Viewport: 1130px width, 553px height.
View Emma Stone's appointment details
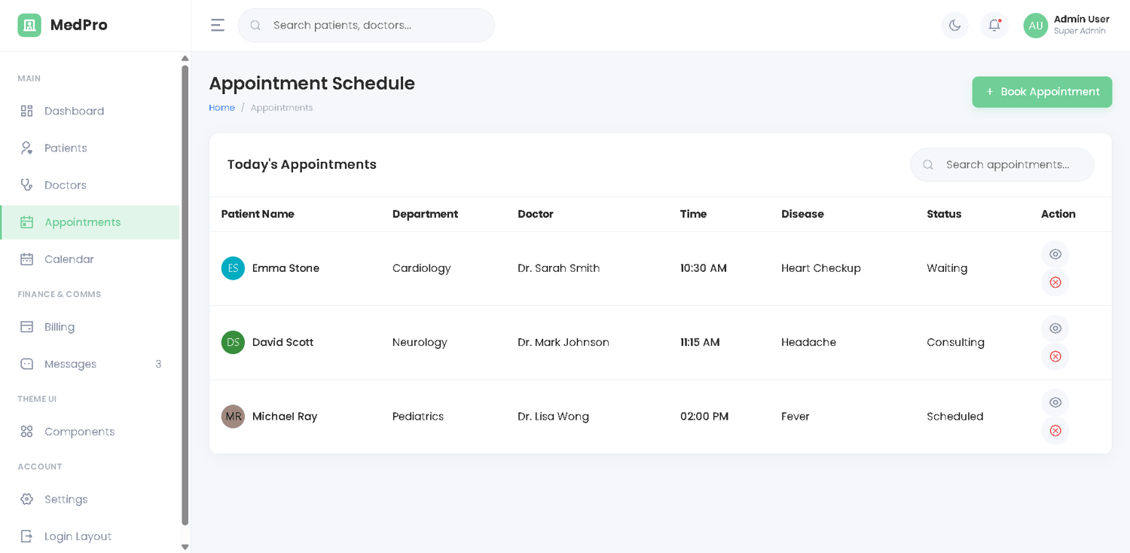click(1055, 254)
